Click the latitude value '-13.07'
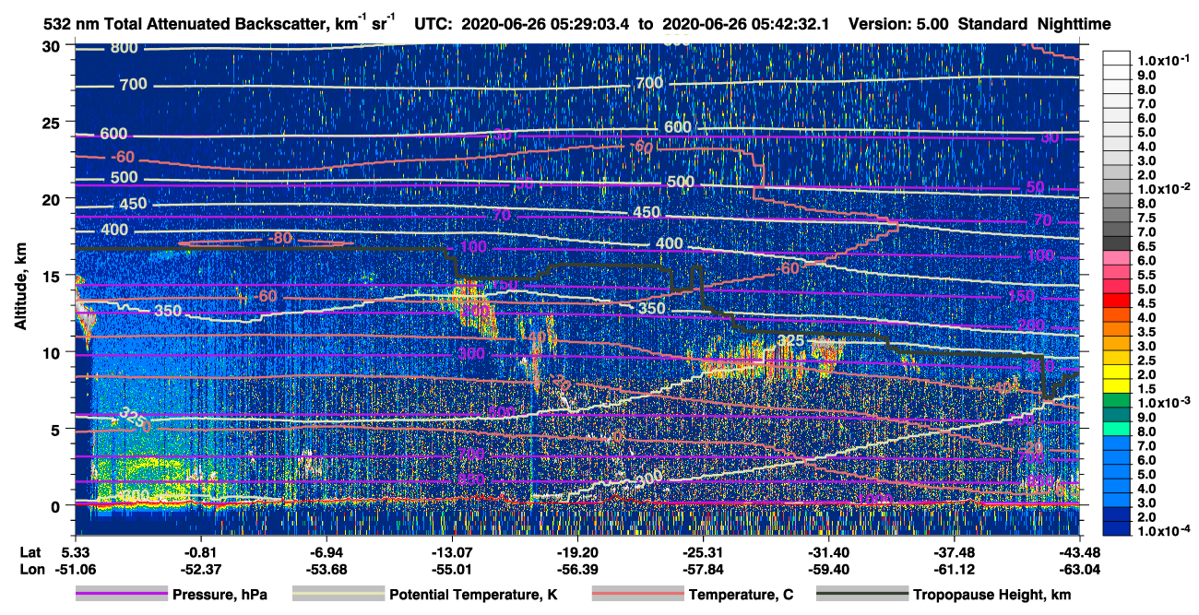This screenshot has width=1199, height=615. click(451, 551)
